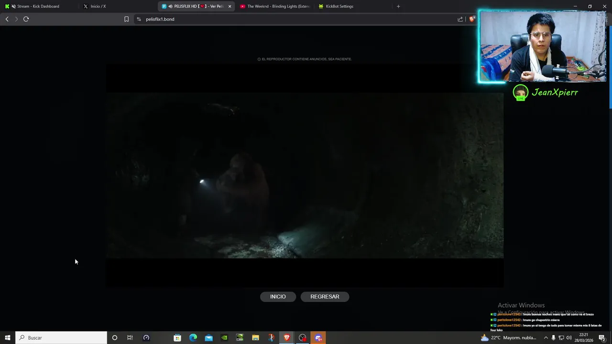This screenshot has width=612, height=344.
Task: Click chat message mentioning 'four loko'
Action: (x=546, y=328)
